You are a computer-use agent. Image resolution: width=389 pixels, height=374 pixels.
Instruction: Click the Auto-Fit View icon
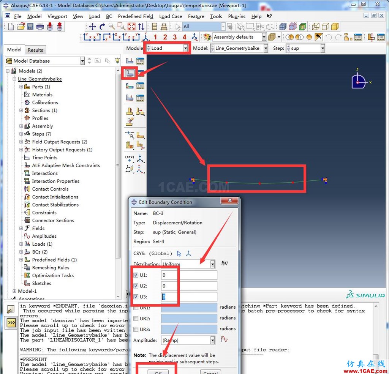coord(131,27)
